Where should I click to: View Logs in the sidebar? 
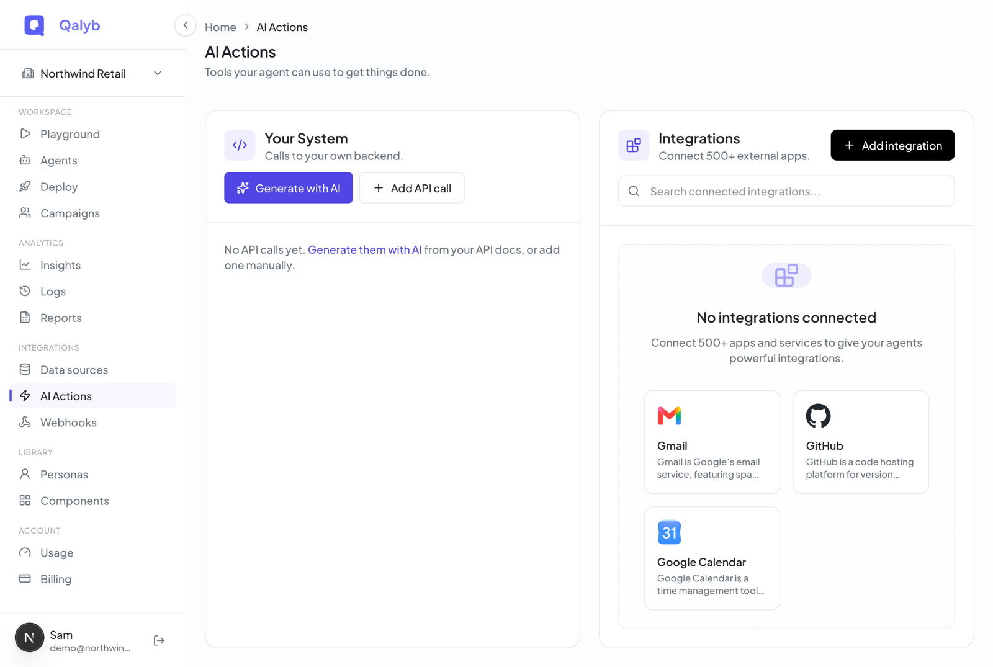93,291
